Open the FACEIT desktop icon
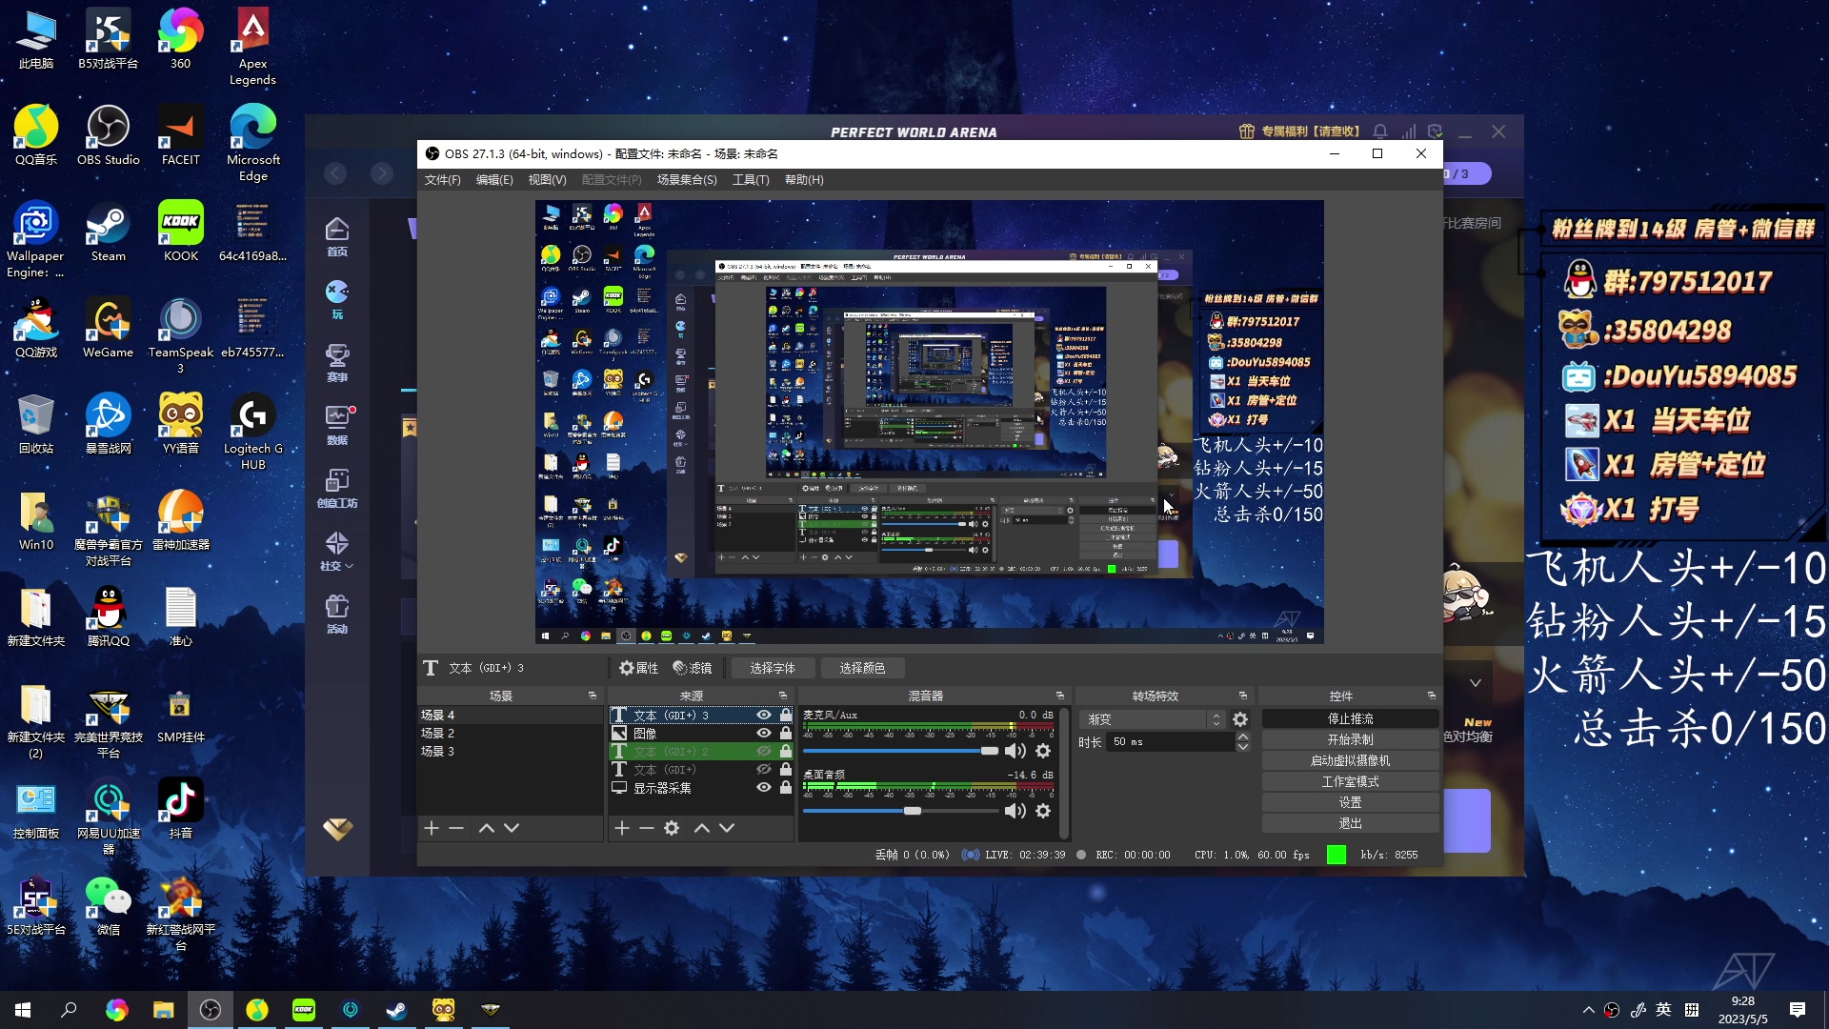Image resolution: width=1829 pixels, height=1029 pixels. 181,135
